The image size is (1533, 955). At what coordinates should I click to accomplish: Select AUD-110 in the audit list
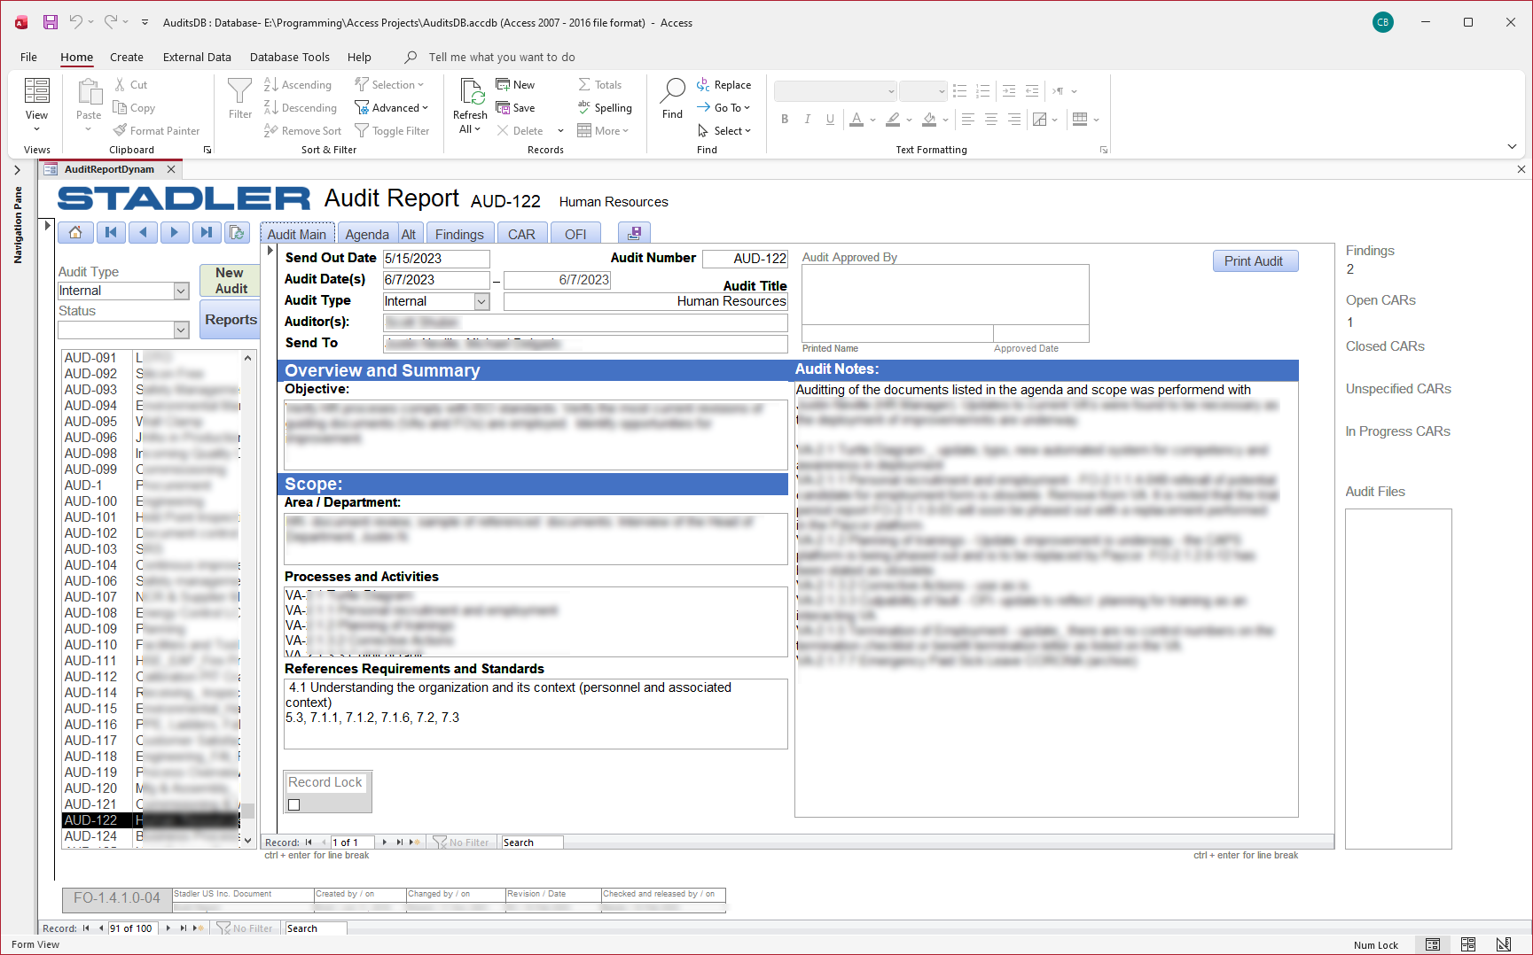coord(90,645)
